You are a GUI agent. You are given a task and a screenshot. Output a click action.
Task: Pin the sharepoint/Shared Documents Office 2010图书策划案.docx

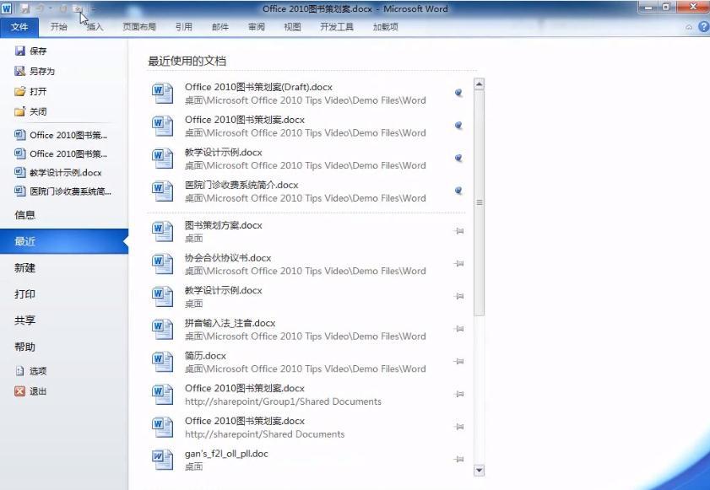(458, 427)
